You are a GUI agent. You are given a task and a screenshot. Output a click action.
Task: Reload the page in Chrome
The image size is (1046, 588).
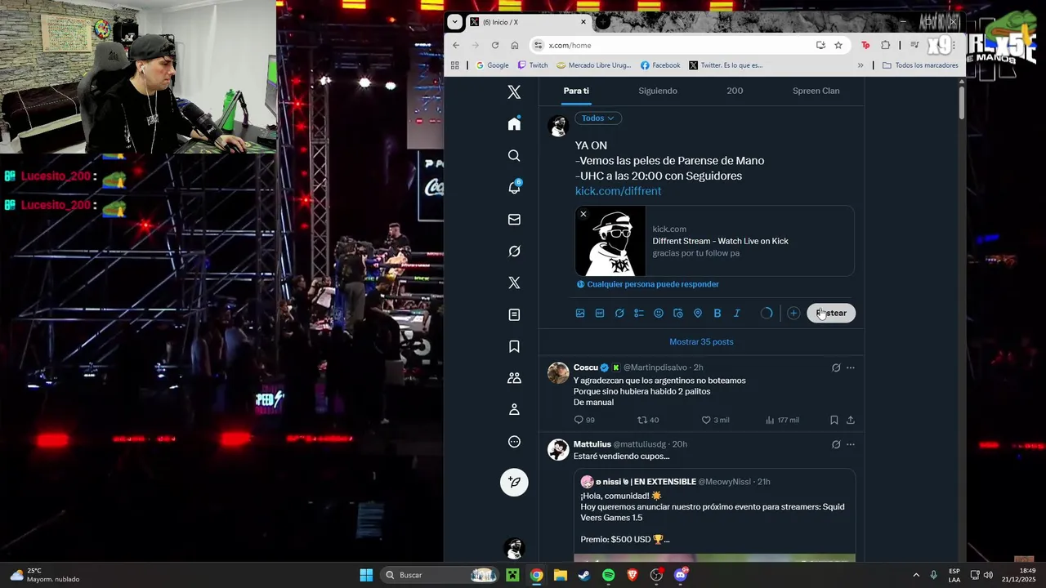495,45
